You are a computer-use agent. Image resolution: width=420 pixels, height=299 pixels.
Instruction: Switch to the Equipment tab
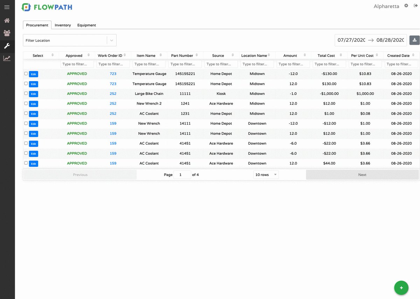pos(86,25)
